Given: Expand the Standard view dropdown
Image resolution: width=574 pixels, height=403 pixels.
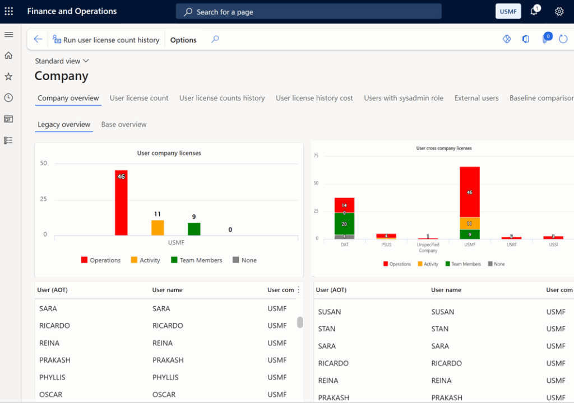Looking at the screenshot, I should point(62,61).
